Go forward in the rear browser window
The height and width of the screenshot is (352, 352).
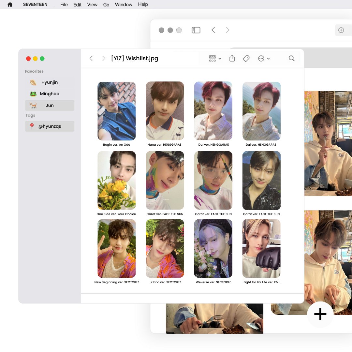pyautogui.click(x=227, y=30)
